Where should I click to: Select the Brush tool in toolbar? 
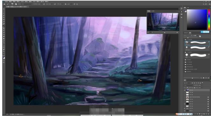coord(4,26)
